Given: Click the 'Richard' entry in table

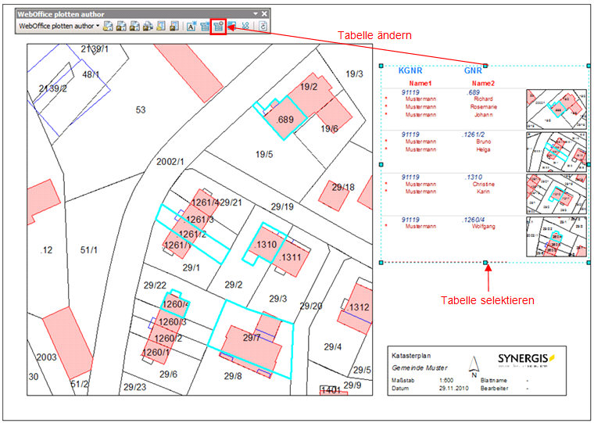Looking at the screenshot, I should 483,99.
